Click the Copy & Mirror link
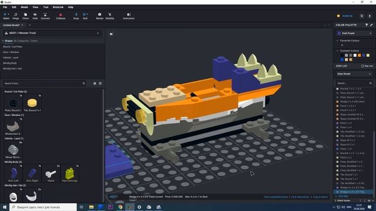The width and height of the screenshot is (376, 211). click(x=320, y=197)
